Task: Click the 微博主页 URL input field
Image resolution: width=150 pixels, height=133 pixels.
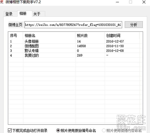Action: [73, 25]
